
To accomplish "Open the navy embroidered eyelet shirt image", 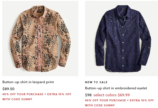I will coord(122,39).
